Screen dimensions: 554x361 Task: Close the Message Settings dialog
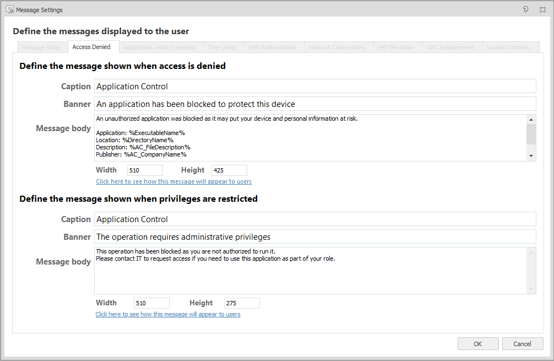(x=542, y=9)
